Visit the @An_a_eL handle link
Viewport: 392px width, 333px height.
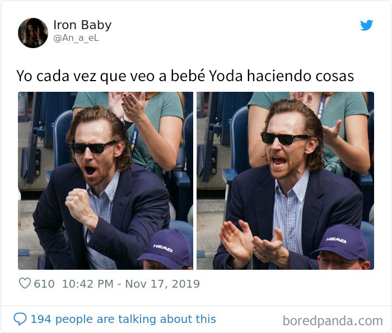pos(76,38)
